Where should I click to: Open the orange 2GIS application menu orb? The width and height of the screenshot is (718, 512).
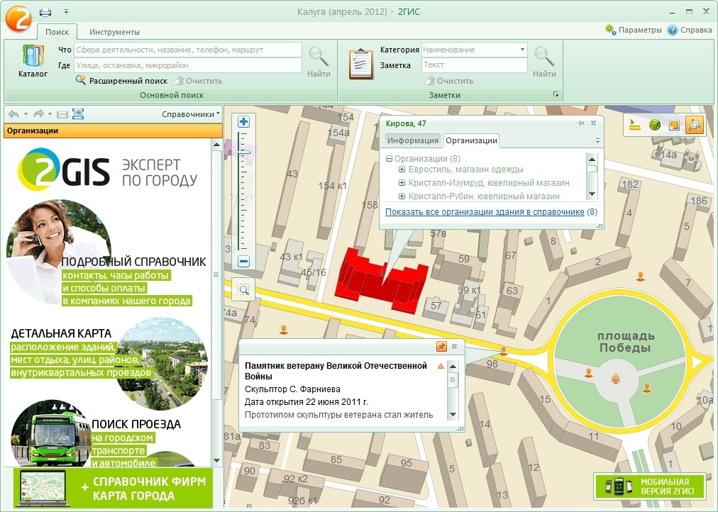(18, 18)
